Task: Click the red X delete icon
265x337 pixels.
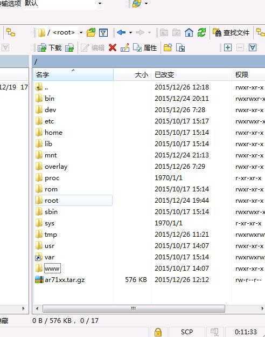Action: [x=113, y=47]
